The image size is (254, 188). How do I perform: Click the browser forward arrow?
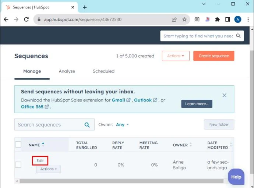coord(16,19)
